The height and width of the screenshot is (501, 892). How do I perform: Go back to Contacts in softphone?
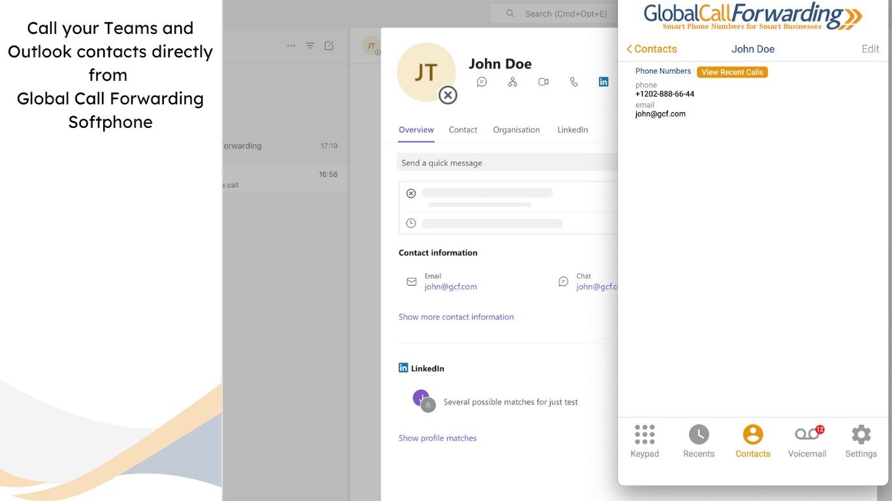click(x=651, y=49)
